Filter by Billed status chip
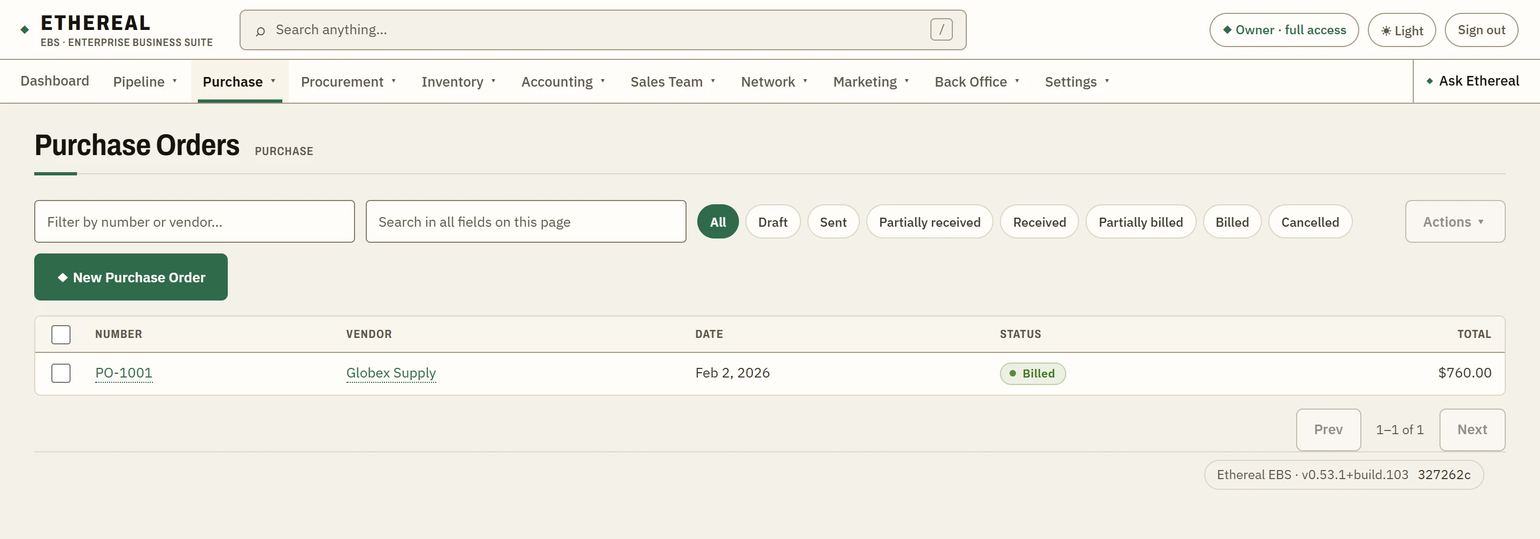Image resolution: width=1540 pixels, height=539 pixels. click(x=1231, y=222)
